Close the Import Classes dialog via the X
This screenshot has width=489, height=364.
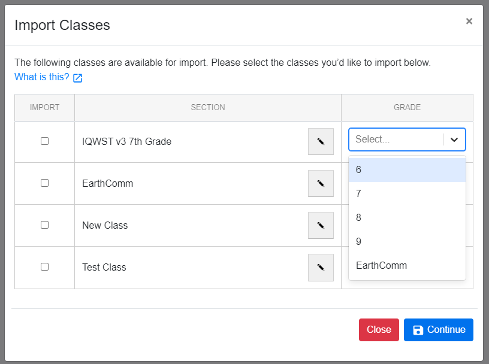[469, 21]
